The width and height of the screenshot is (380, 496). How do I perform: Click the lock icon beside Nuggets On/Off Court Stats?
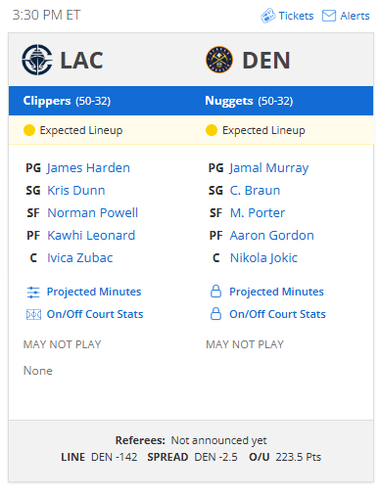(215, 314)
